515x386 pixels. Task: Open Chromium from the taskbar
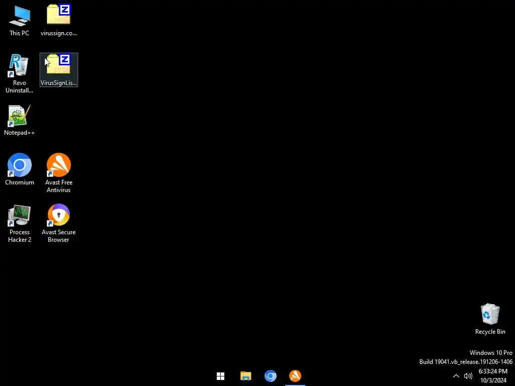[270, 376]
